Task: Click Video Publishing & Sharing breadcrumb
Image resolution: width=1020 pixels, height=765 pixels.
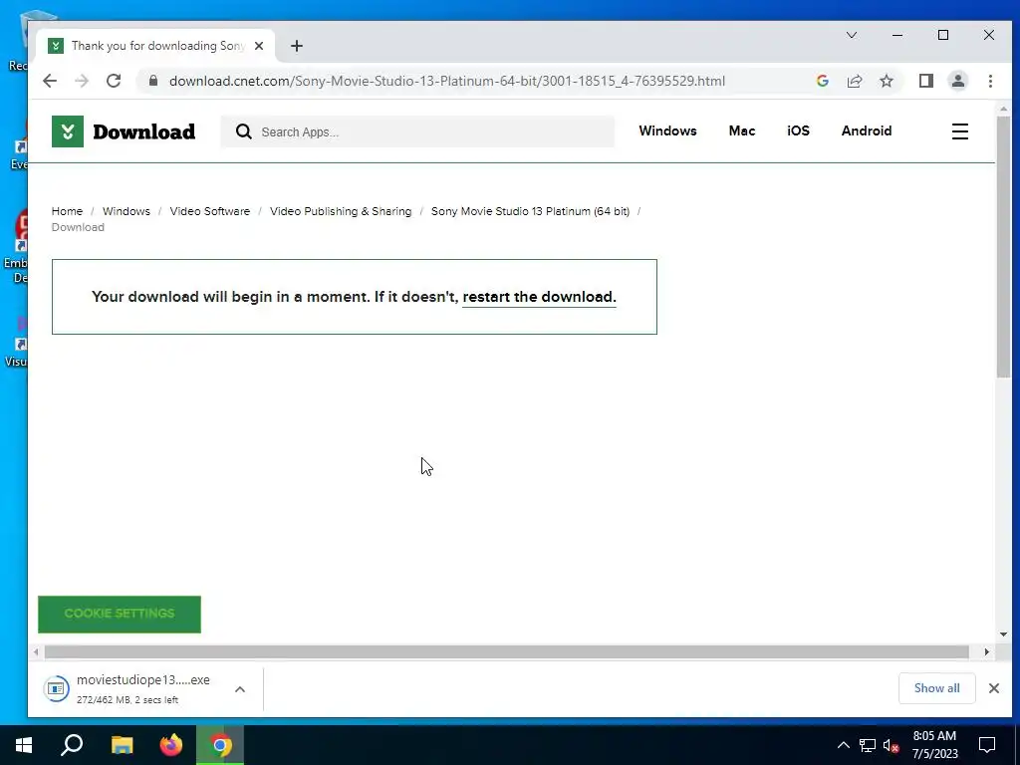Action: (341, 211)
